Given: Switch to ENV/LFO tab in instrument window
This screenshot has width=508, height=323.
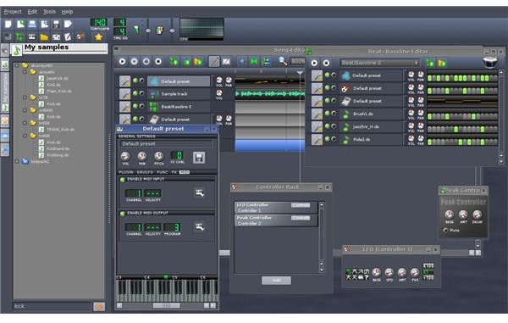Looking at the screenshot, I should point(145,172).
